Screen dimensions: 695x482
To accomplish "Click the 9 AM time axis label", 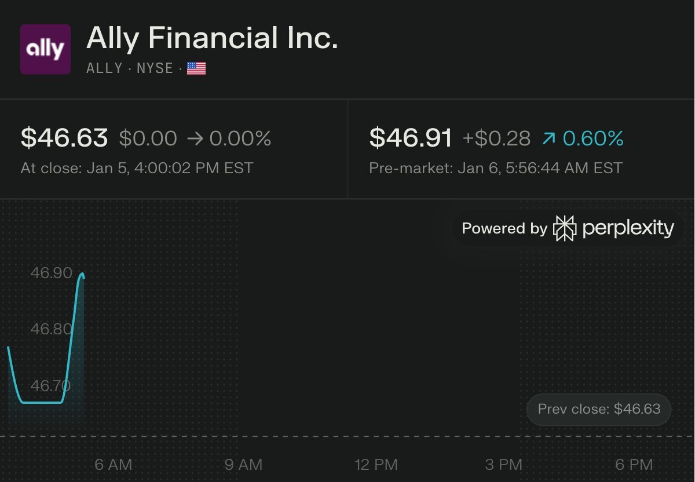I will point(244,464).
